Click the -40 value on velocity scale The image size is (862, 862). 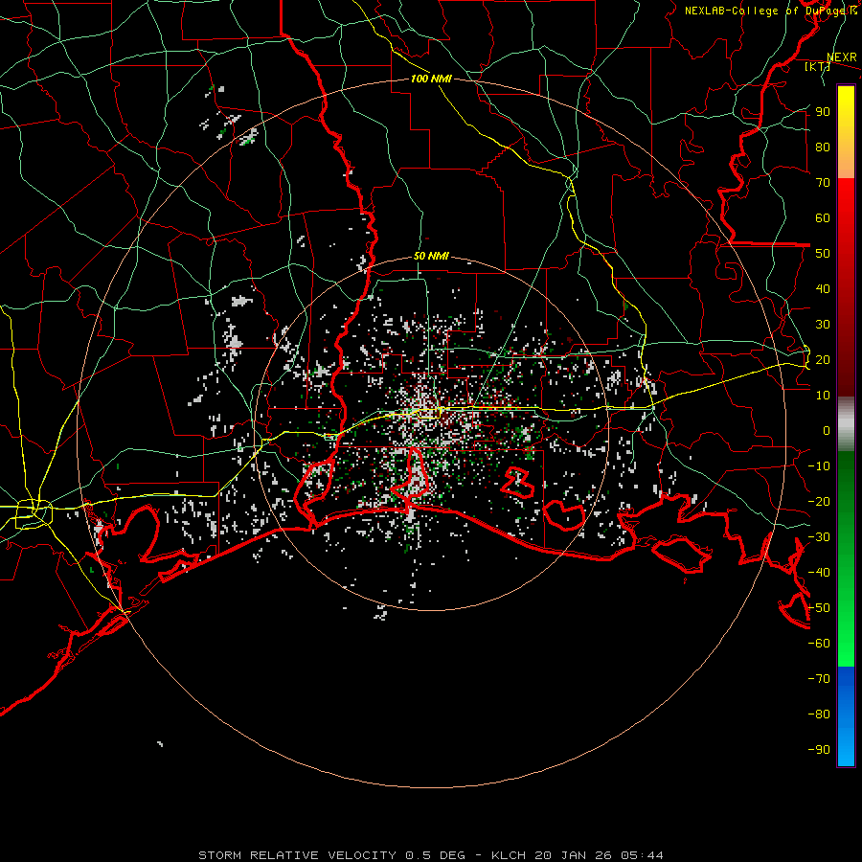click(819, 573)
